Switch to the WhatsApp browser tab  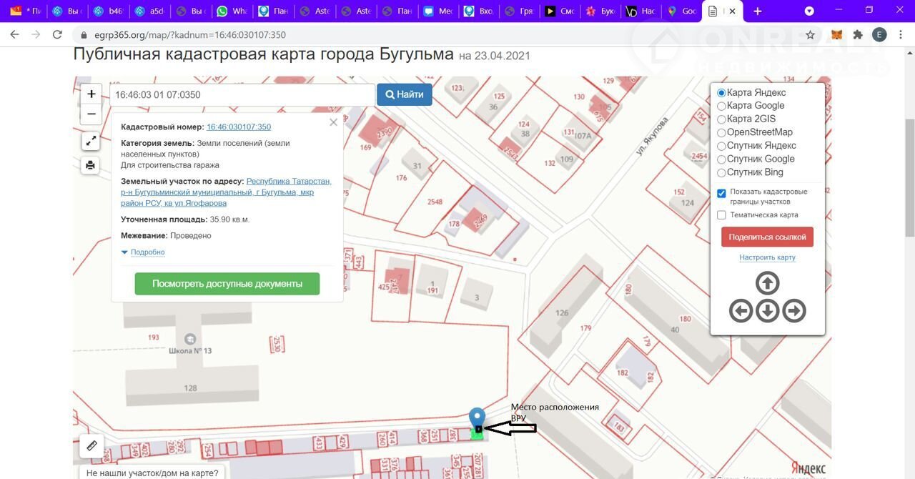230,11
